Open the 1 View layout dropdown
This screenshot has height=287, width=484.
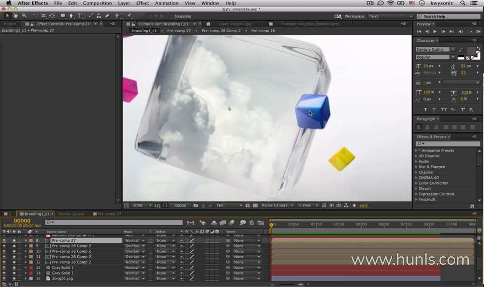tap(308, 205)
